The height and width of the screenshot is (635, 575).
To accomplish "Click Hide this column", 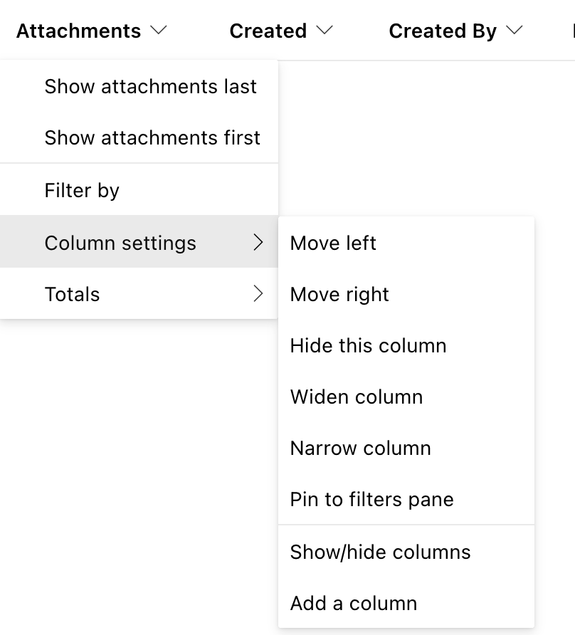I will coord(368,346).
